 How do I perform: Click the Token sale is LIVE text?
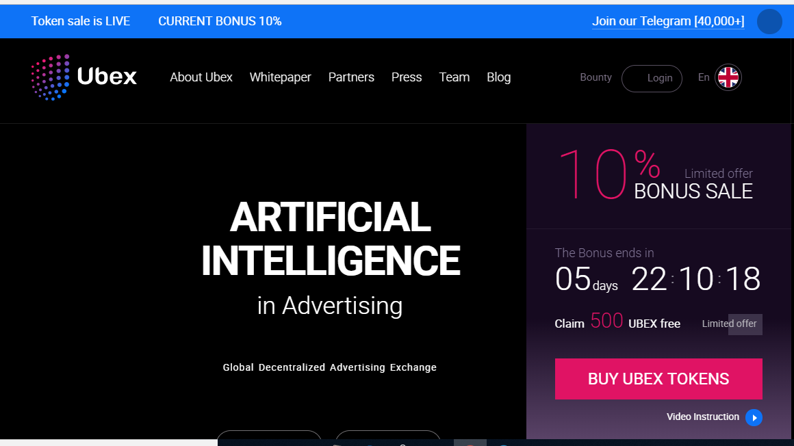(x=81, y=21)
